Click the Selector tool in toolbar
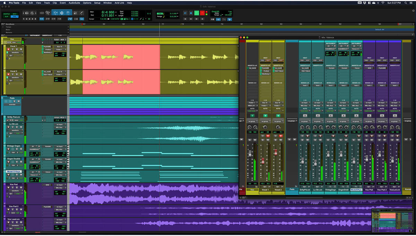416x236 pixels. point(62,13)
